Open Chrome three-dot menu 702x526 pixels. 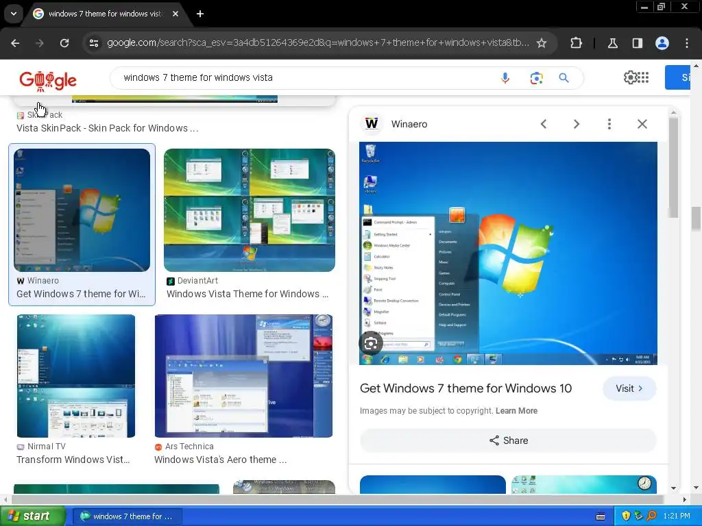tap(687, 43)
